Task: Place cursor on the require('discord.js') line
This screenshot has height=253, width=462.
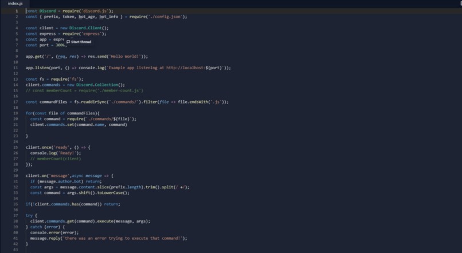Action: coord(69,11)
